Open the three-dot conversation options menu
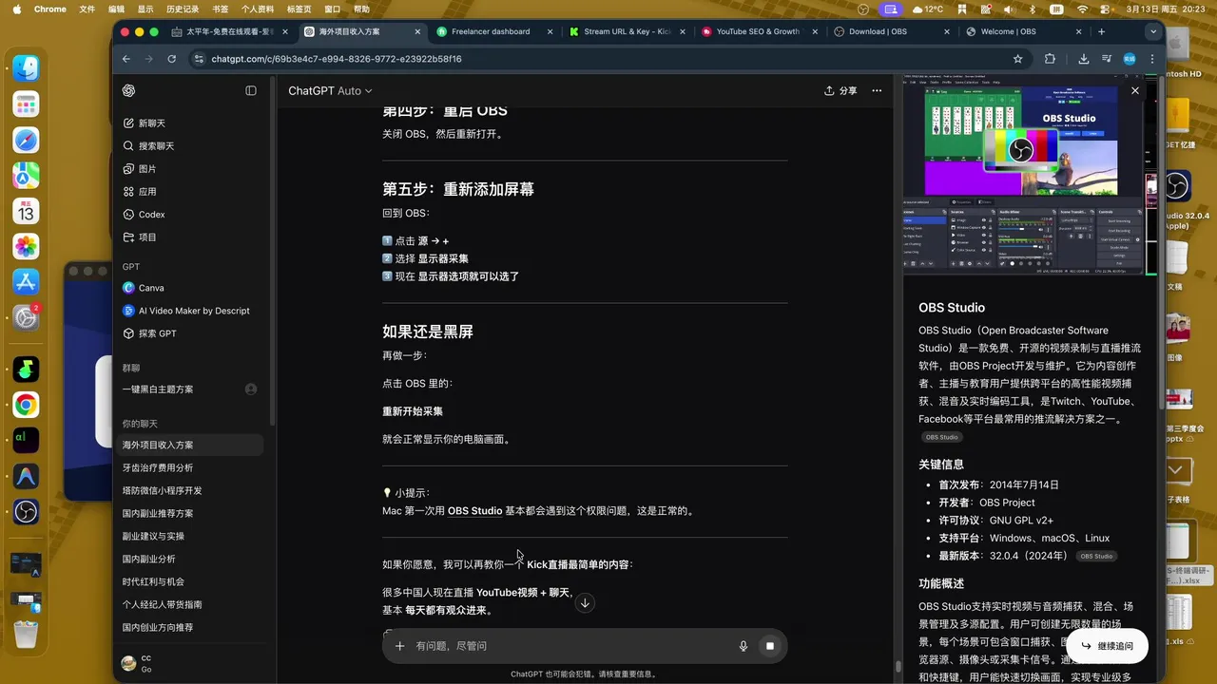Screen dimensions: 1217x684 877,91
